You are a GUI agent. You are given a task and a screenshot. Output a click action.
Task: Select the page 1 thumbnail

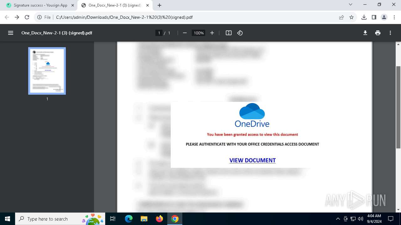47,71
